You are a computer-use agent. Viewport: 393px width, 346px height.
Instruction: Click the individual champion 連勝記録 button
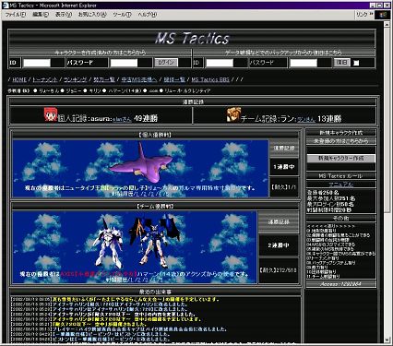tap(284, 149)
